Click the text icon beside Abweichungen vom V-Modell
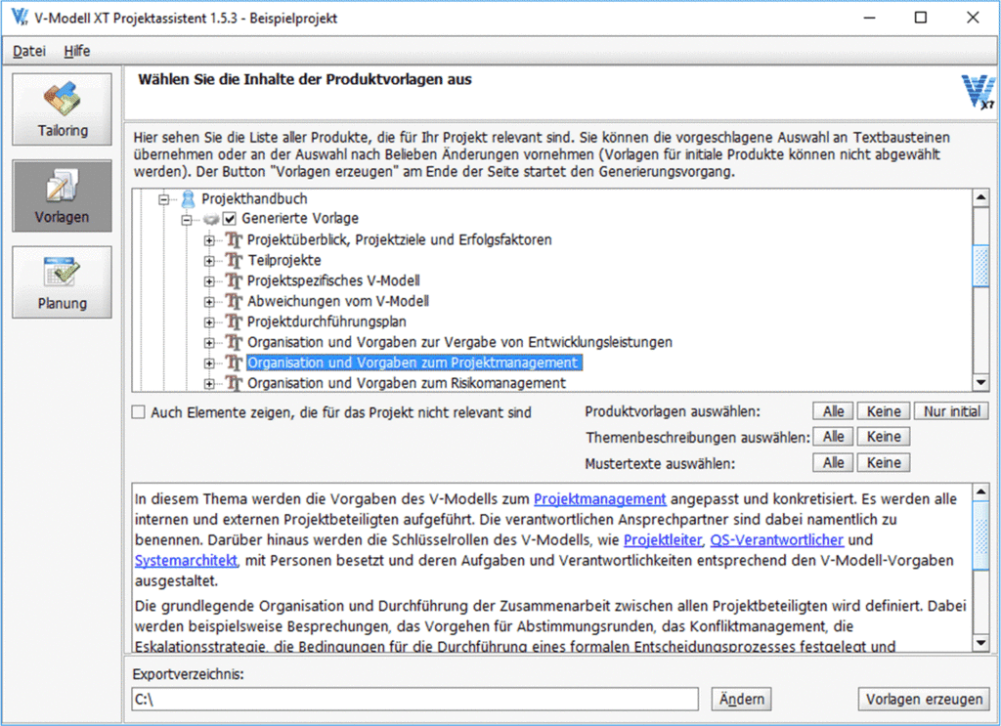Image resolution: width=1001 pixels, height=726 pixels. pyautogui.click(x=234, y=301)
